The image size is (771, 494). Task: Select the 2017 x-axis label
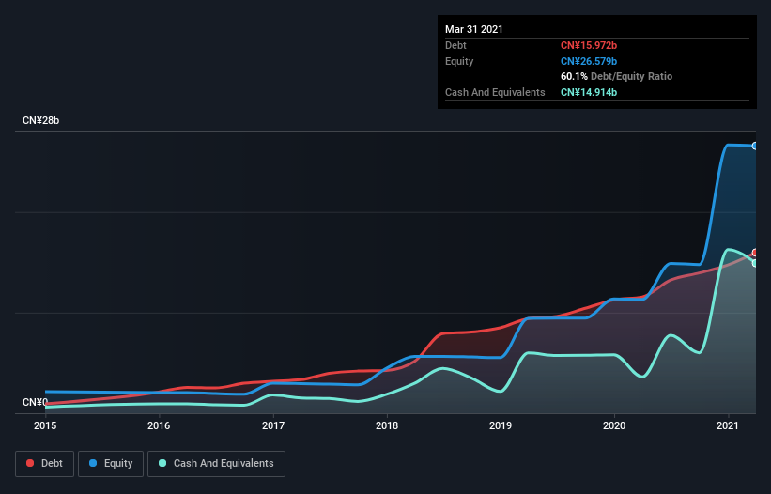[x=273, y=425]
